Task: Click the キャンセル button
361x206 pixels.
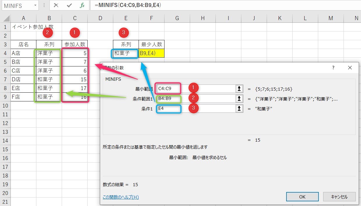Action: (339, 197)
